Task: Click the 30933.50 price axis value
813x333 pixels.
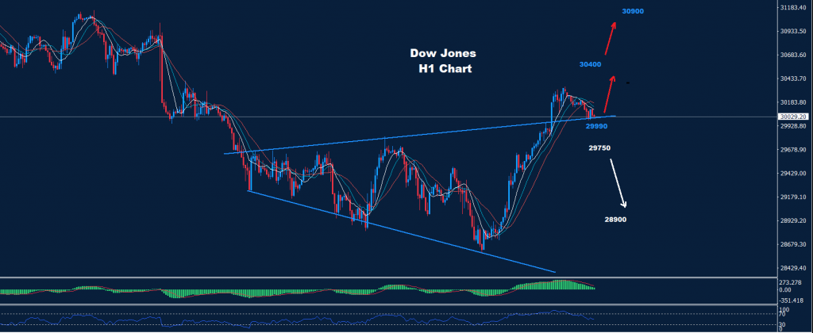Action: (x=793, y=32)
